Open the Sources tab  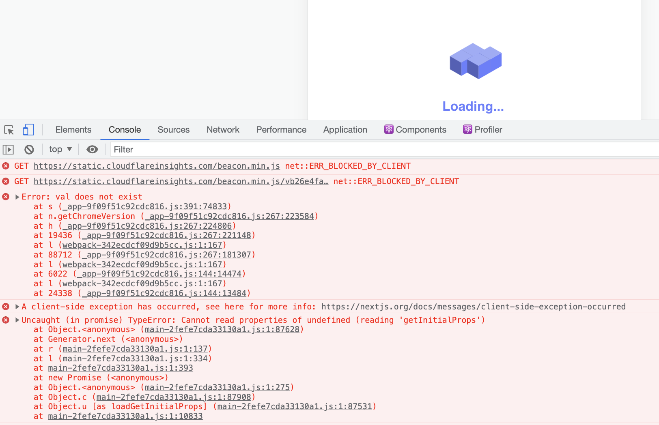(173, 129)
